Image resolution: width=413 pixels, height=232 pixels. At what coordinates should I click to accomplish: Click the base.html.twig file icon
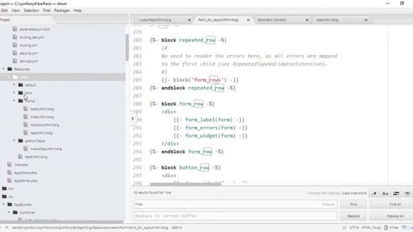tap(20, 157)
